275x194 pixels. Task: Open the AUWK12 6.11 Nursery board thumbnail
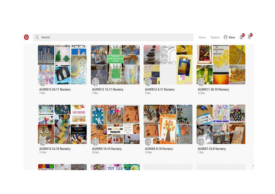pos(168,65)
